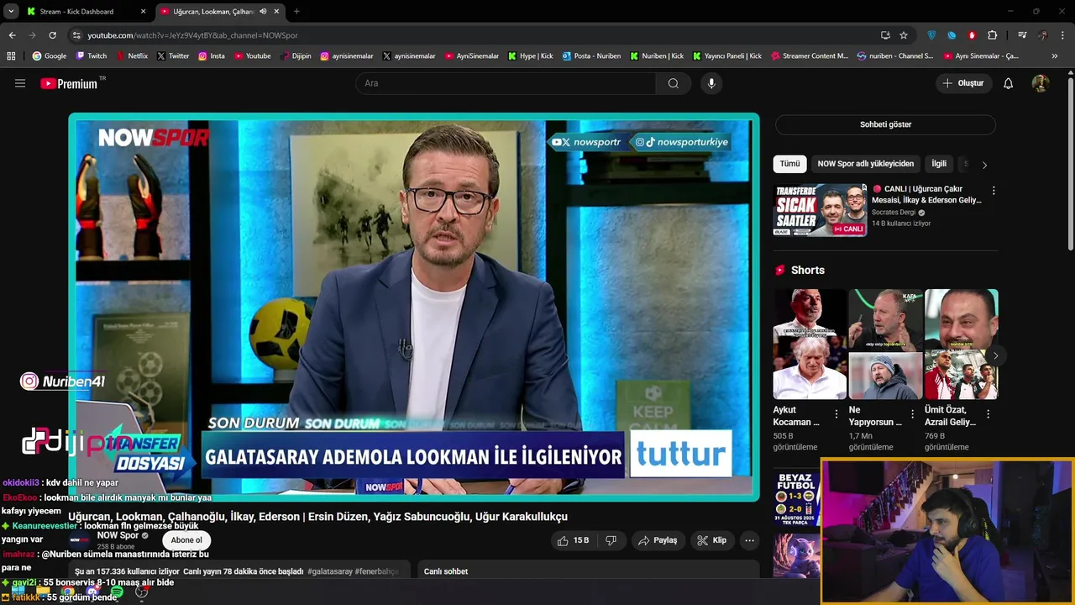Open a new browser tab
The height and width of the screenshot is (605, 1075).
tap(296, 12)
